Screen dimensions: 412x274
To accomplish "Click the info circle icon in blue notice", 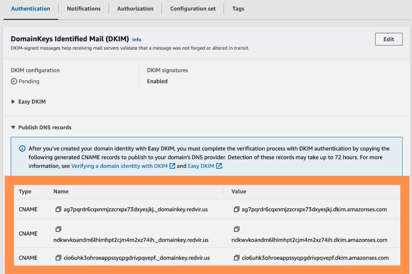I will (23, 148).
